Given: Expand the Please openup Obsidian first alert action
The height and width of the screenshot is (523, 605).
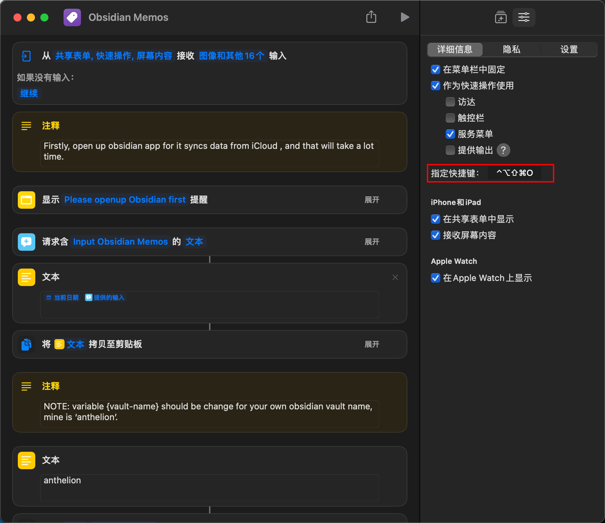Looking at the screenshot, I should [x=372, y=200].
